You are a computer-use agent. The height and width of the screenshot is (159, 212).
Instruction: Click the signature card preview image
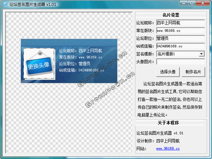click(69, 61)
